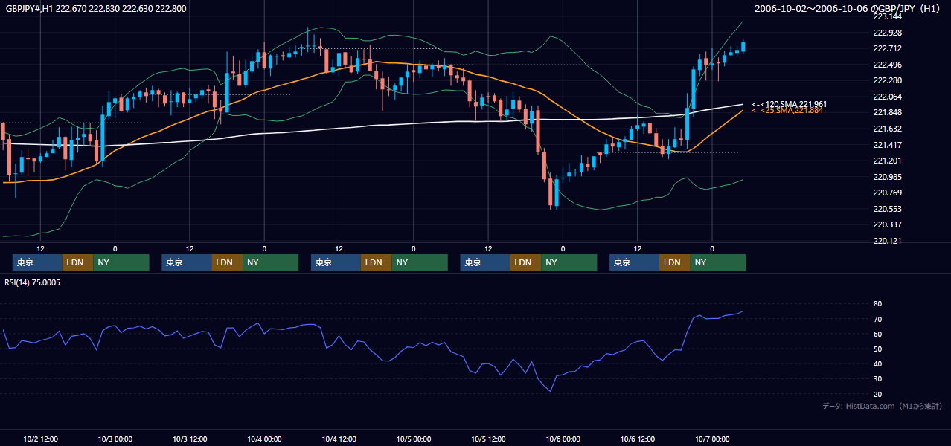Click price axis value 221.201
Image resolution: width=951 pixels, height=446 pixels.
click(887, 161)
